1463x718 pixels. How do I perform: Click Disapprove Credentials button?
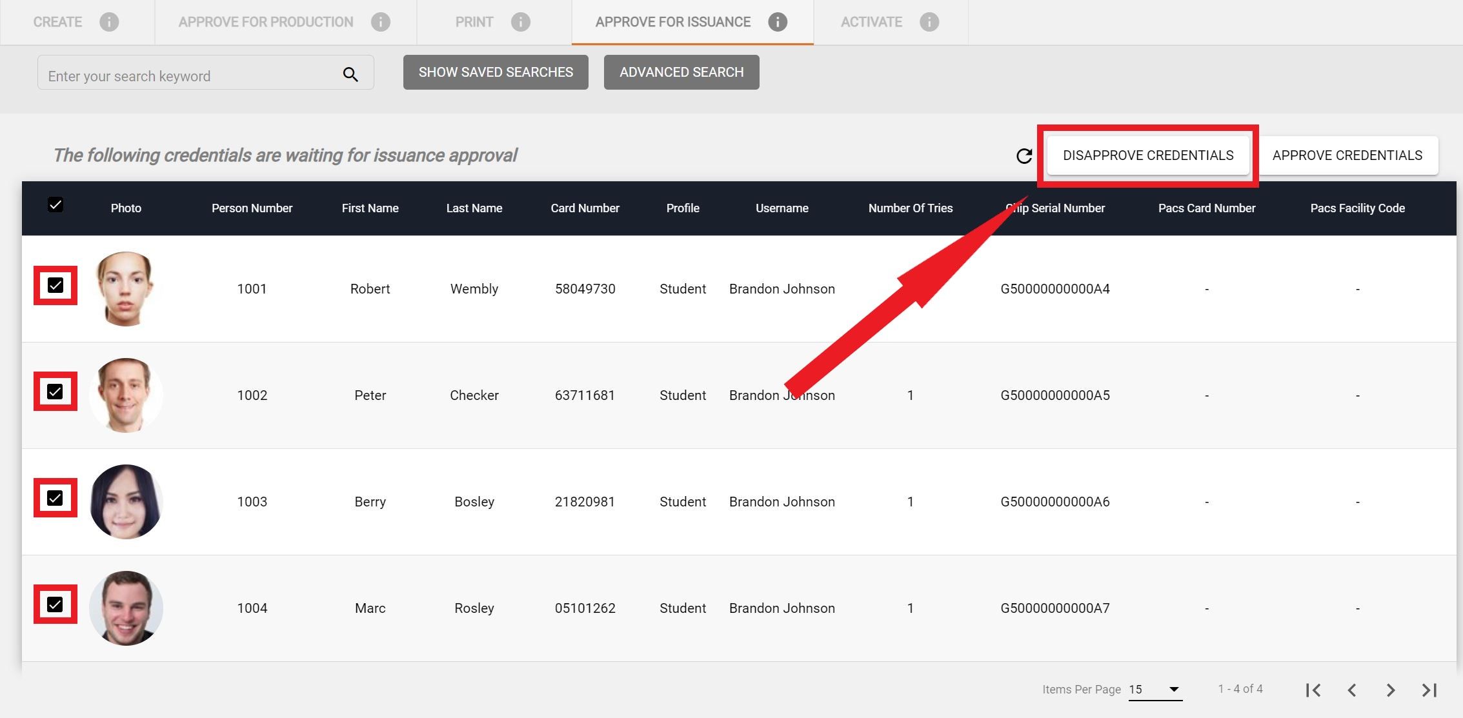[x=1147, y=155]
